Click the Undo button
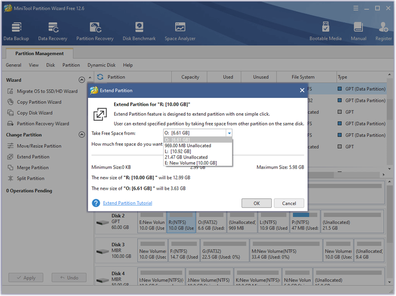The height and width of the screenshot is (296, 396). pyautogui.click(x=69, y=278)
